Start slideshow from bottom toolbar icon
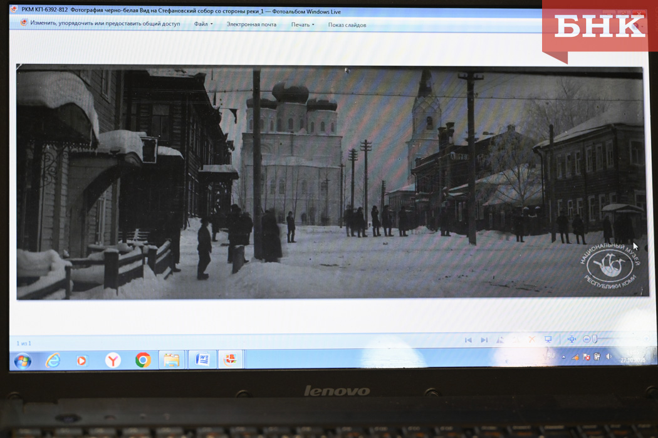This screenshot has height=438, width=658. pyautogui.click(x=548, y=340)
